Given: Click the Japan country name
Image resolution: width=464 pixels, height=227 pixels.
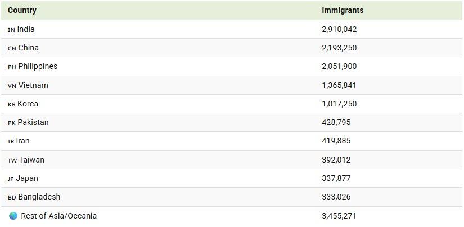Looking at the screenshot, I should [27, 178].
